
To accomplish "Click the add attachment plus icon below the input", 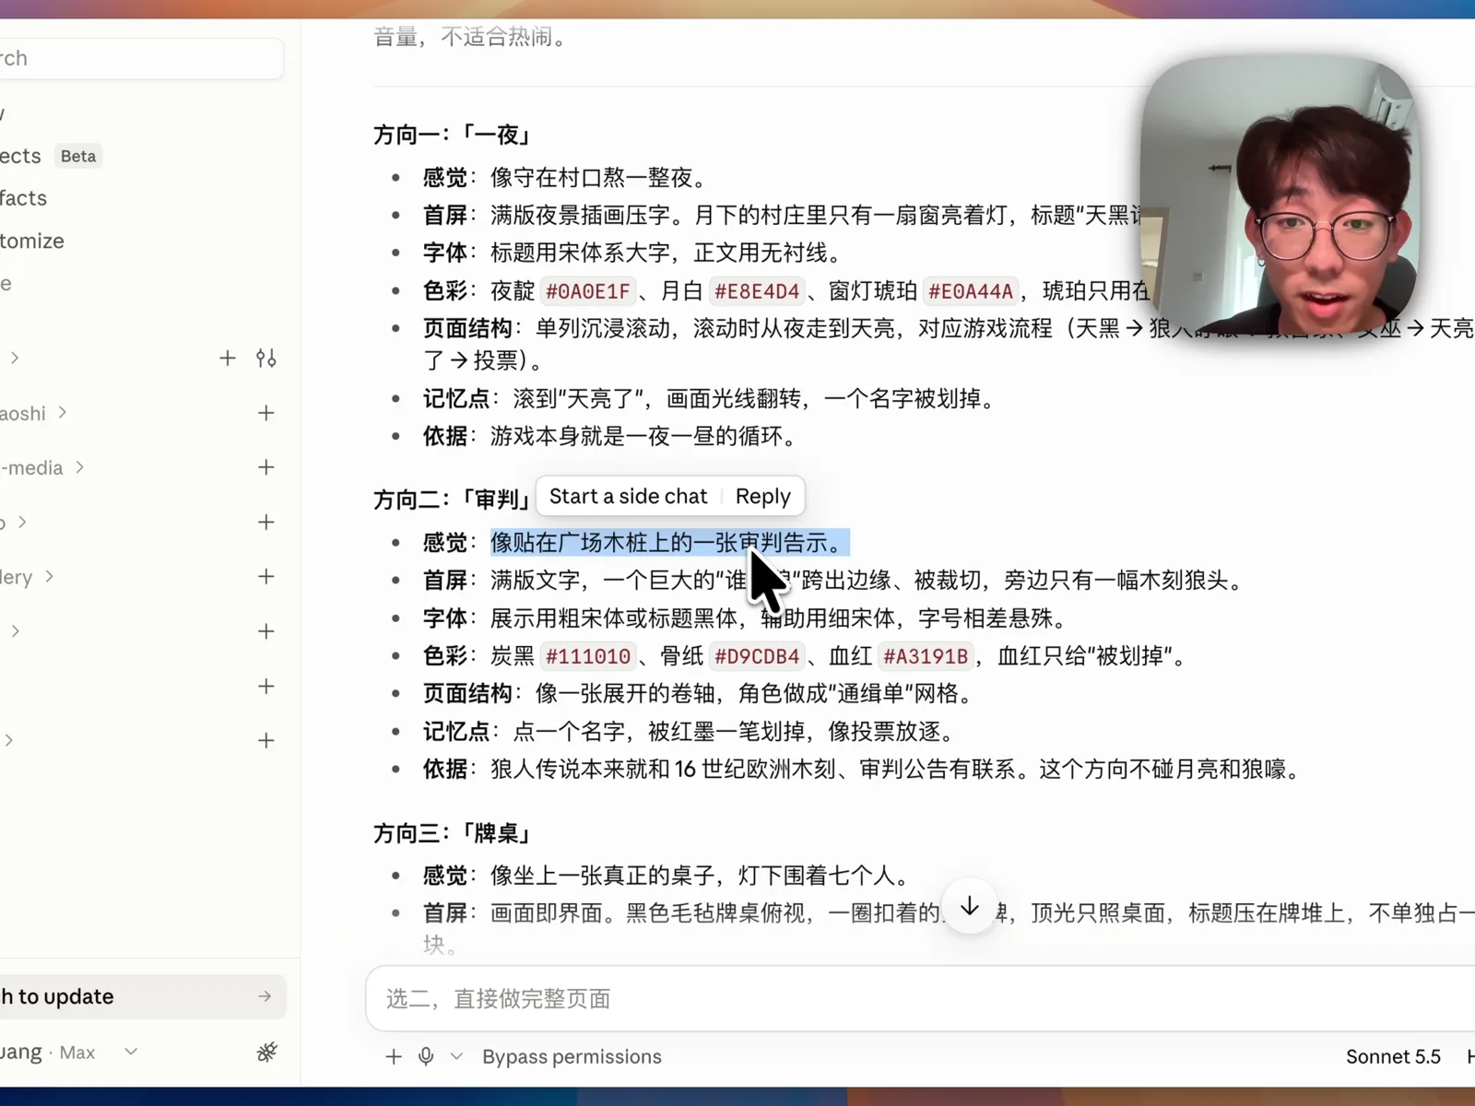I will 394,1056.
